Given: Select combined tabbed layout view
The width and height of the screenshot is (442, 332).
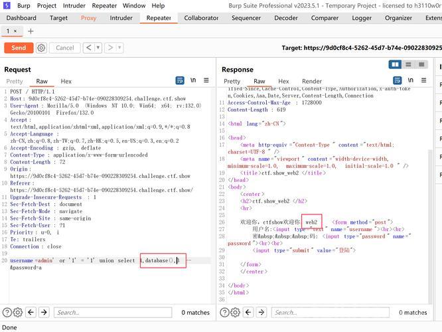Looking at the screenshot, I should click(x=421, y=64).
